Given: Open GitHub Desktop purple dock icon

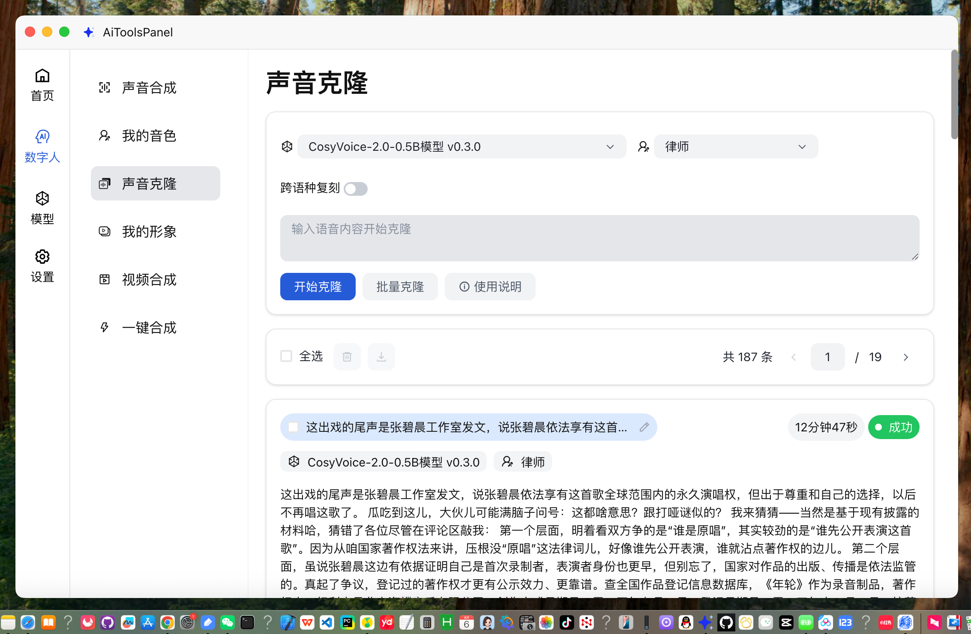Looking at the screenshot, I should click(108, 622).
